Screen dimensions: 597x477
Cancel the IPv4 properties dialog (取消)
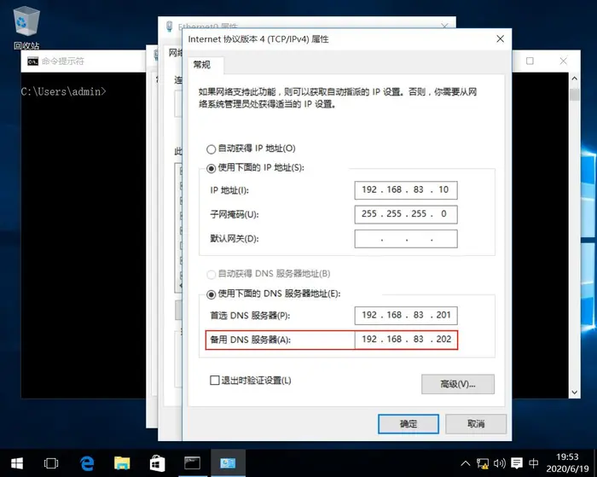pyautogui.click(x=476, y=423)
